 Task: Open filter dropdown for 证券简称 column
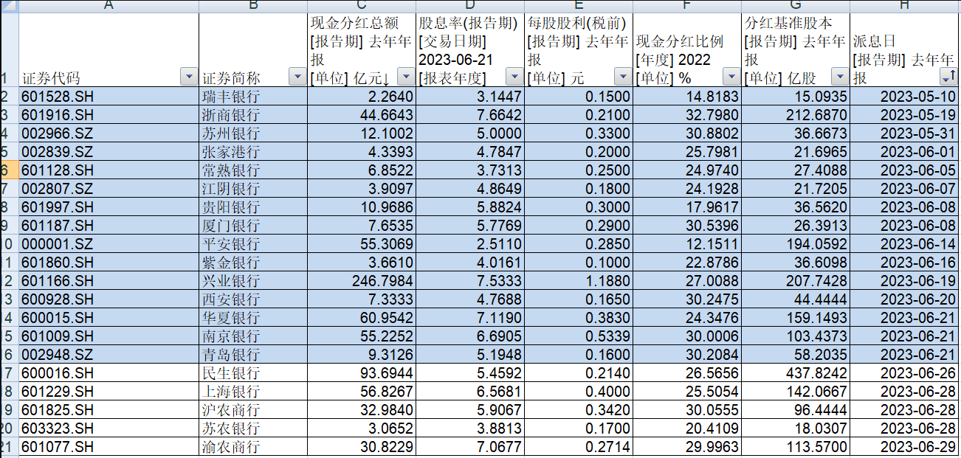(297, 77)
